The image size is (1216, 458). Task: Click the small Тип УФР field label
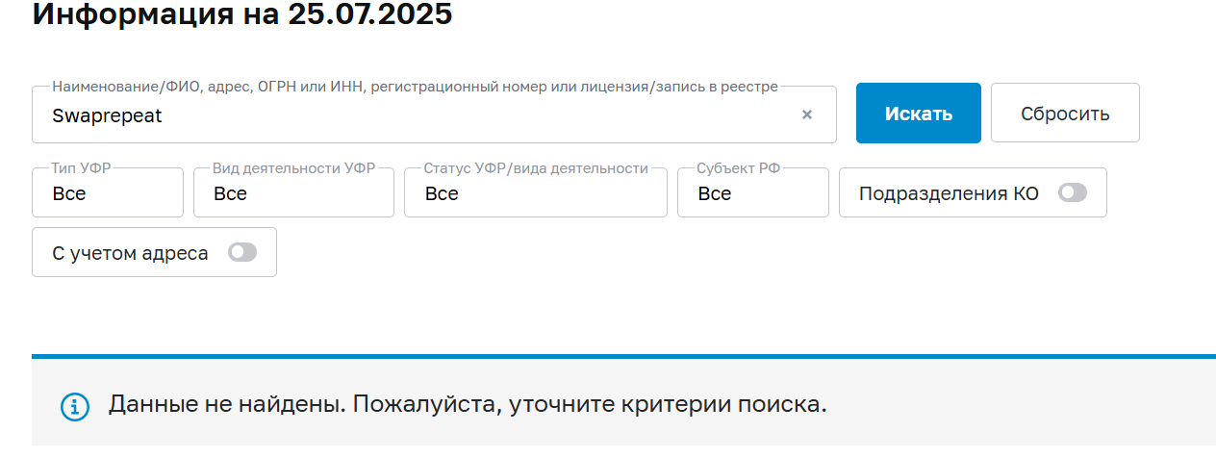[82, 168]
